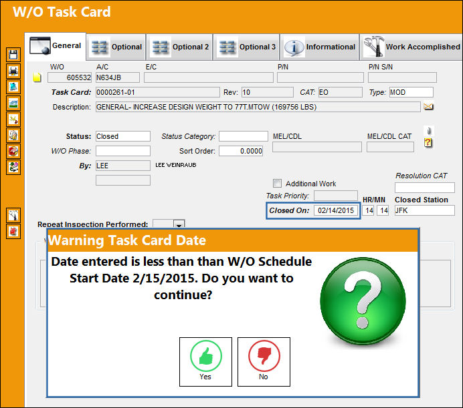Viewport: 463px width, 408px height.
Task: Click the landscape picture icon in sidebar
Action: click(13, 103)
